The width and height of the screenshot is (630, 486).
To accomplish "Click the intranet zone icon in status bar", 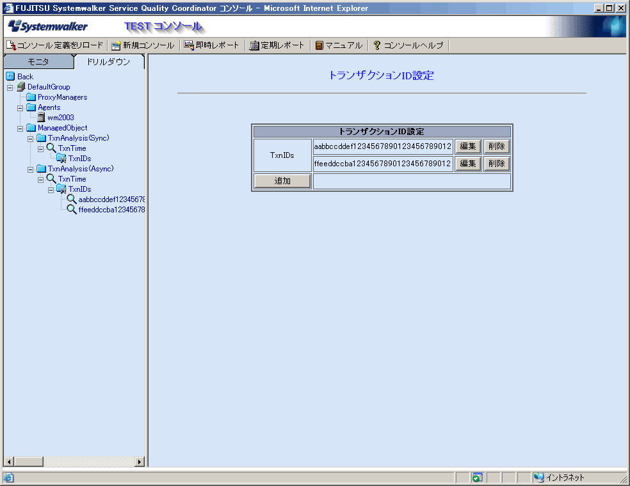I will coord(539,478).
